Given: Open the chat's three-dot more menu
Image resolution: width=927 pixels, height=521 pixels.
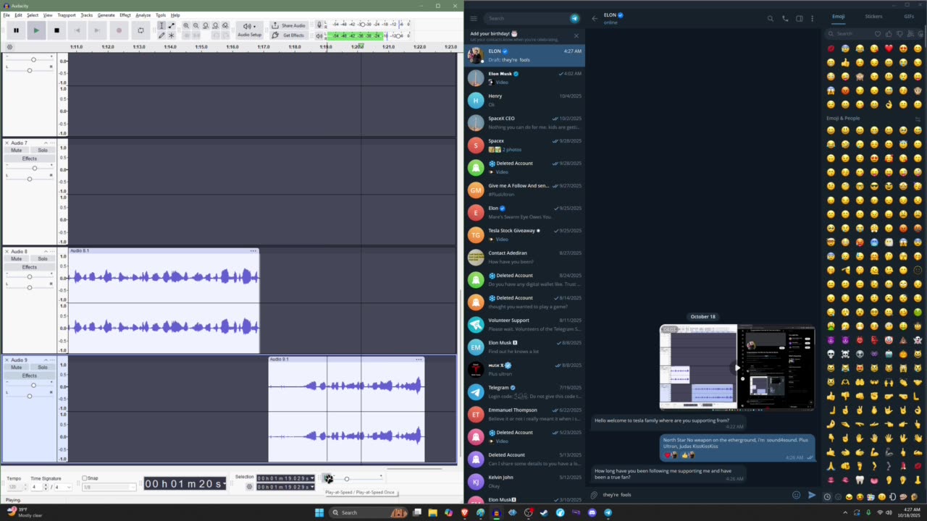Looking at the screenshot, I should pyautogui.click(x=813, y=18).
